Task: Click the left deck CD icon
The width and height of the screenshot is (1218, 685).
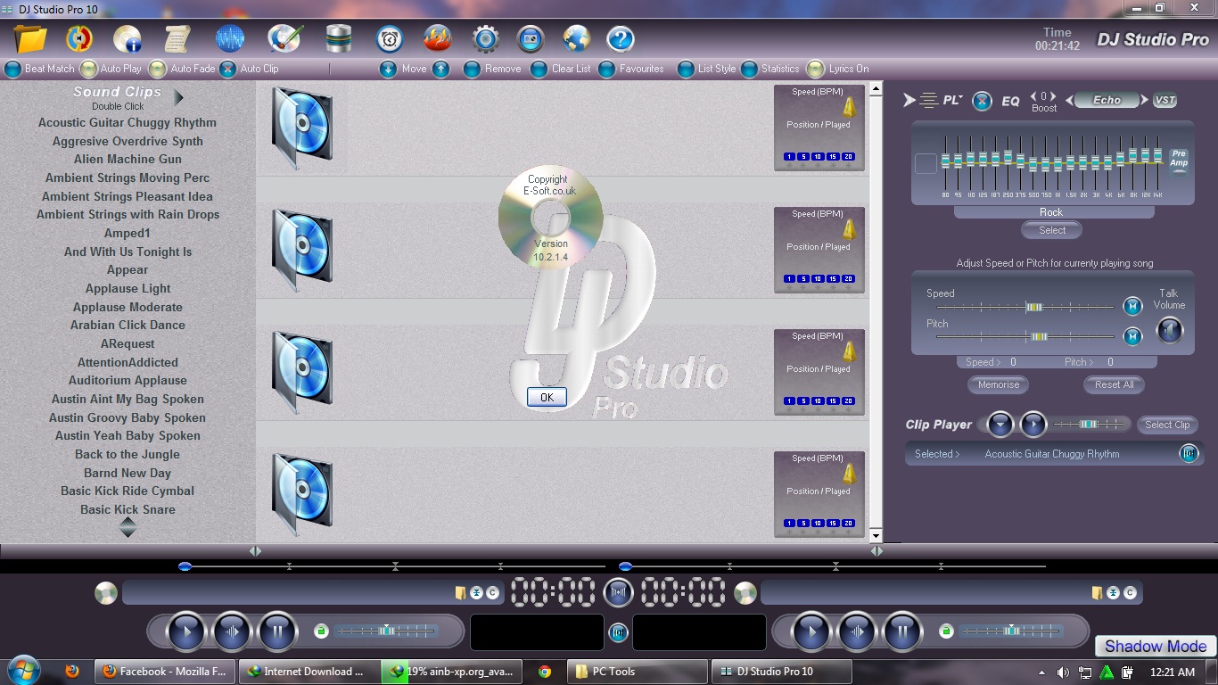Action: point(106,592)
